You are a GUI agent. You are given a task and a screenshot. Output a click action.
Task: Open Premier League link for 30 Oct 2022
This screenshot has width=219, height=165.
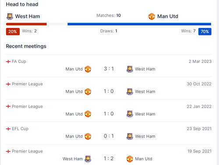point(27,84)
